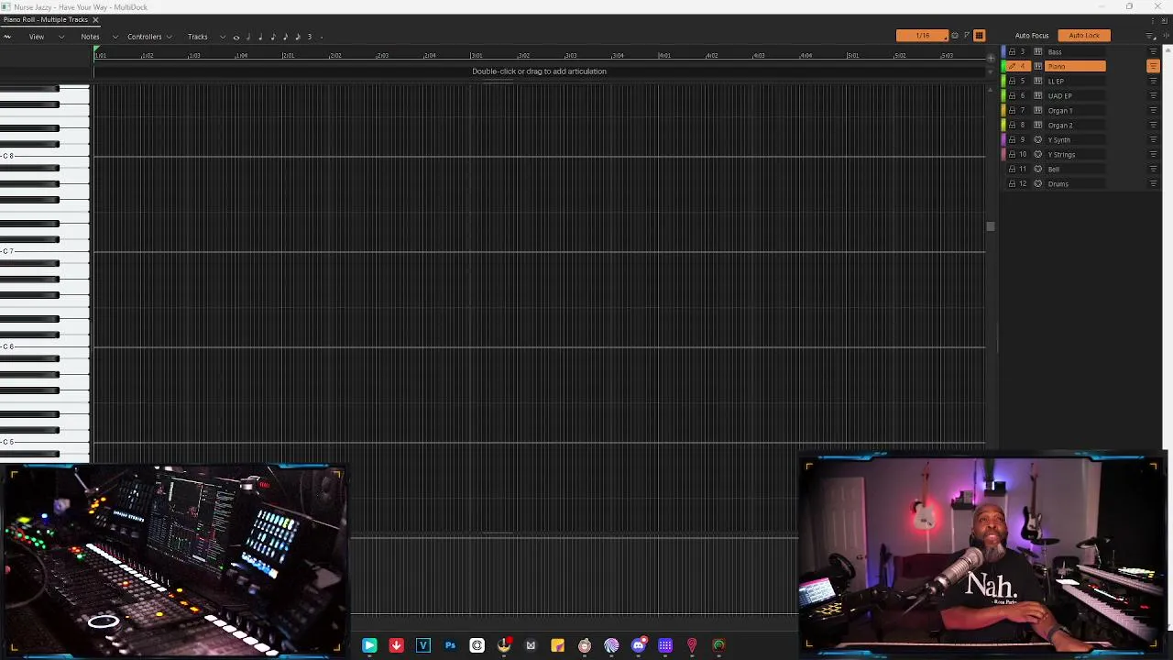Viewport: 1173px width, 660px height.
Task: Click the keyboard icon on Piano track
Action: (1038, 66)
